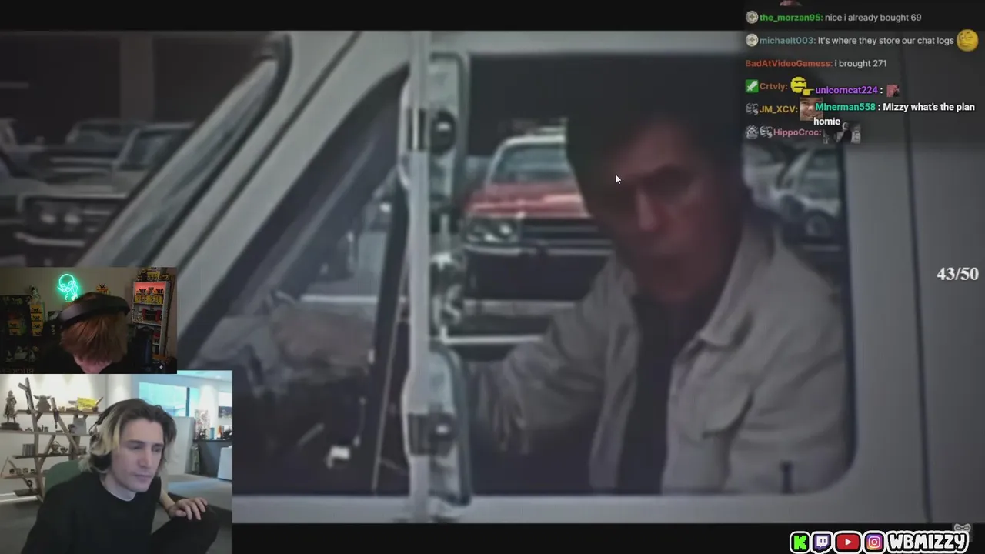Click the green sword badge beside Crtvly

[751, 87]
